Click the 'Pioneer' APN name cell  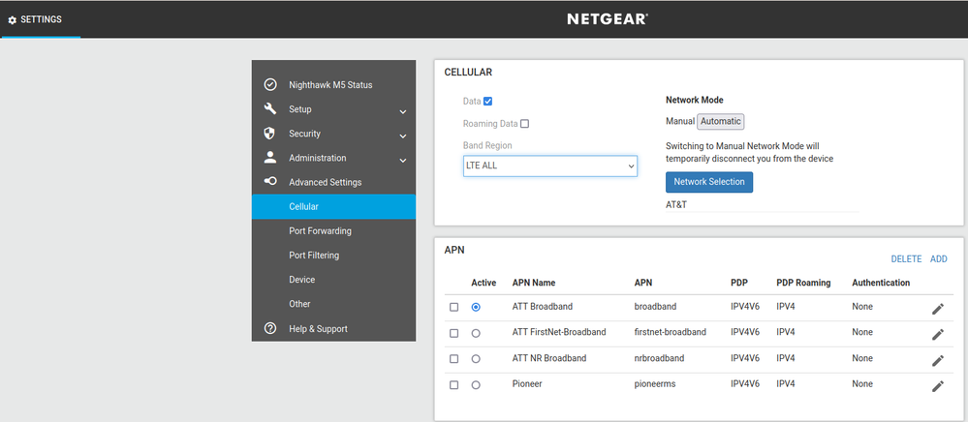526,383
